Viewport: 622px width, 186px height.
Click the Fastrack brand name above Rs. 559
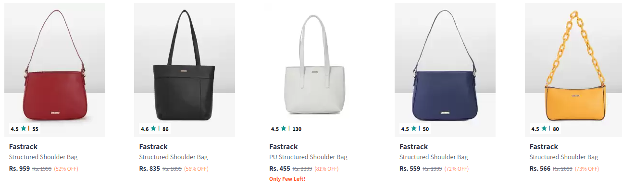pyautogui.click(x=413, y=147)
